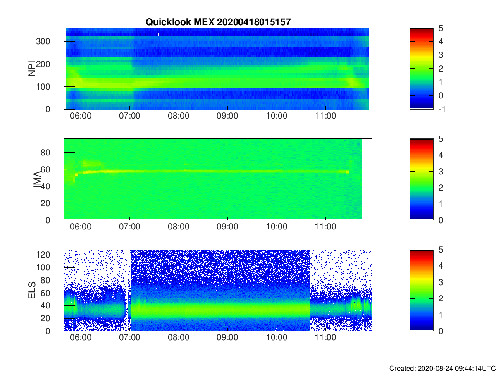Viewport: 496px width, 372px height.
Task: Click the 09:00 tick under the NPI plot
Action: (227, 117)
